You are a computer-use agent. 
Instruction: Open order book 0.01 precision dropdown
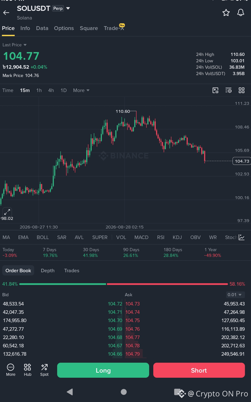tap(235, 295)
